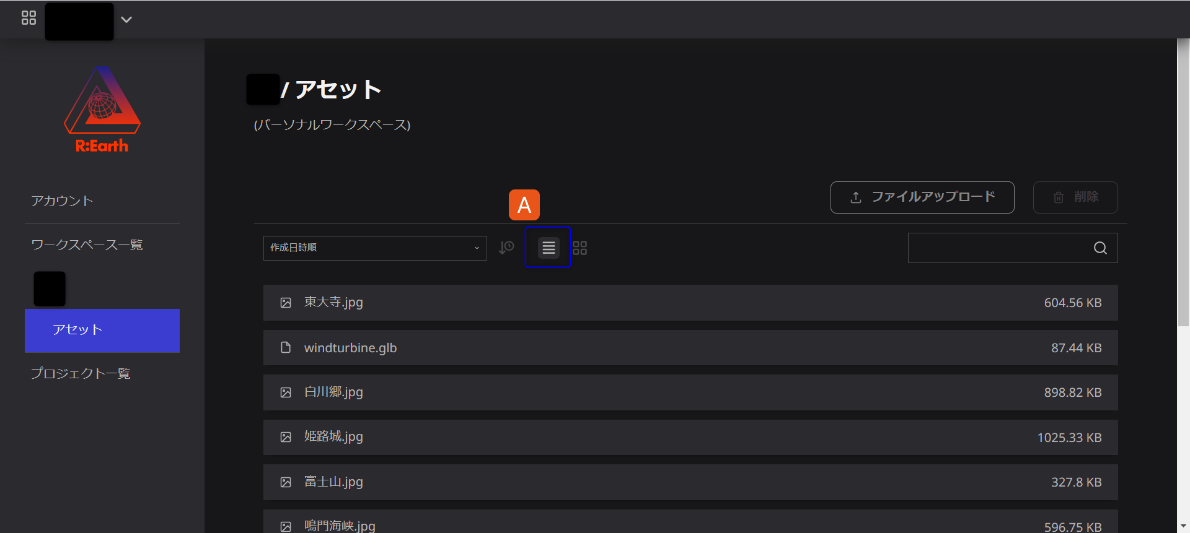Click the image icon beside 白川郷.jpg
Screen dimensions: 1190x533
[x=286, y=392]
